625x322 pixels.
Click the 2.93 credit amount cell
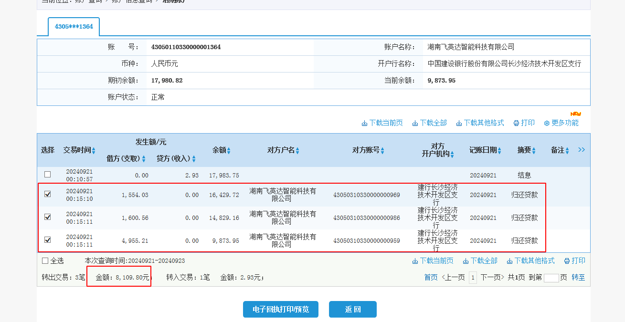192,176
